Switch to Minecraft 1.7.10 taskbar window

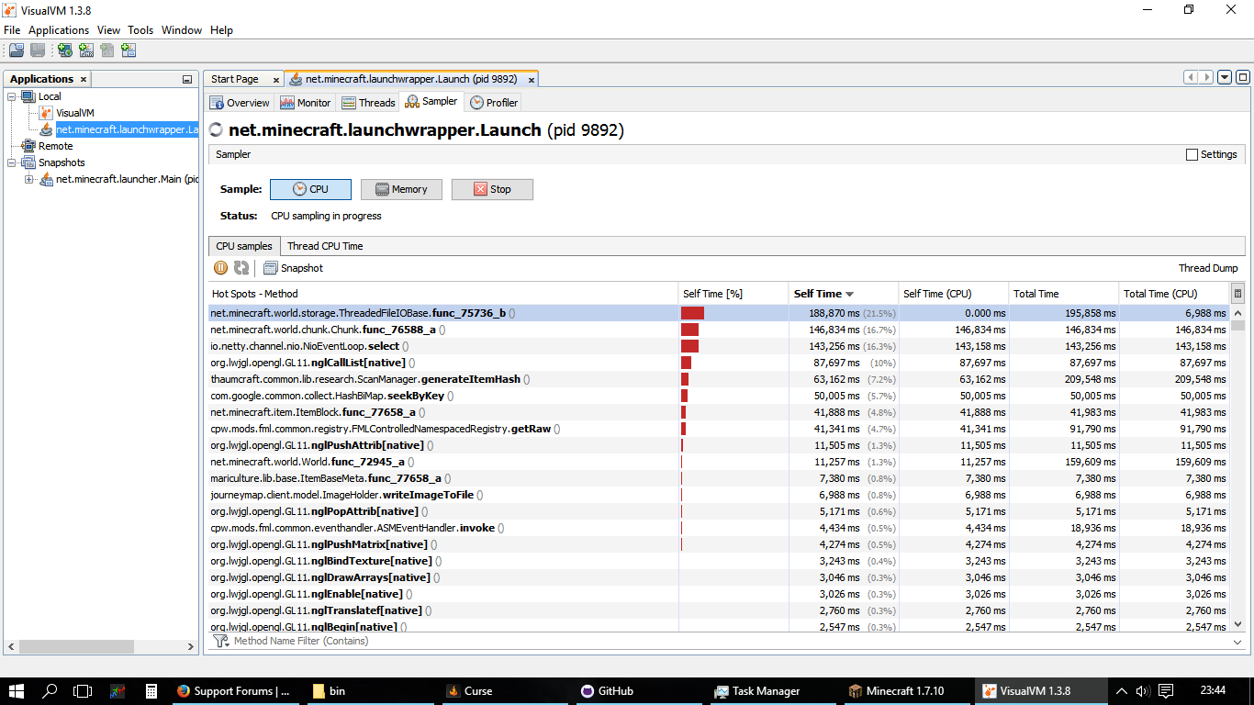click(907, 691)
